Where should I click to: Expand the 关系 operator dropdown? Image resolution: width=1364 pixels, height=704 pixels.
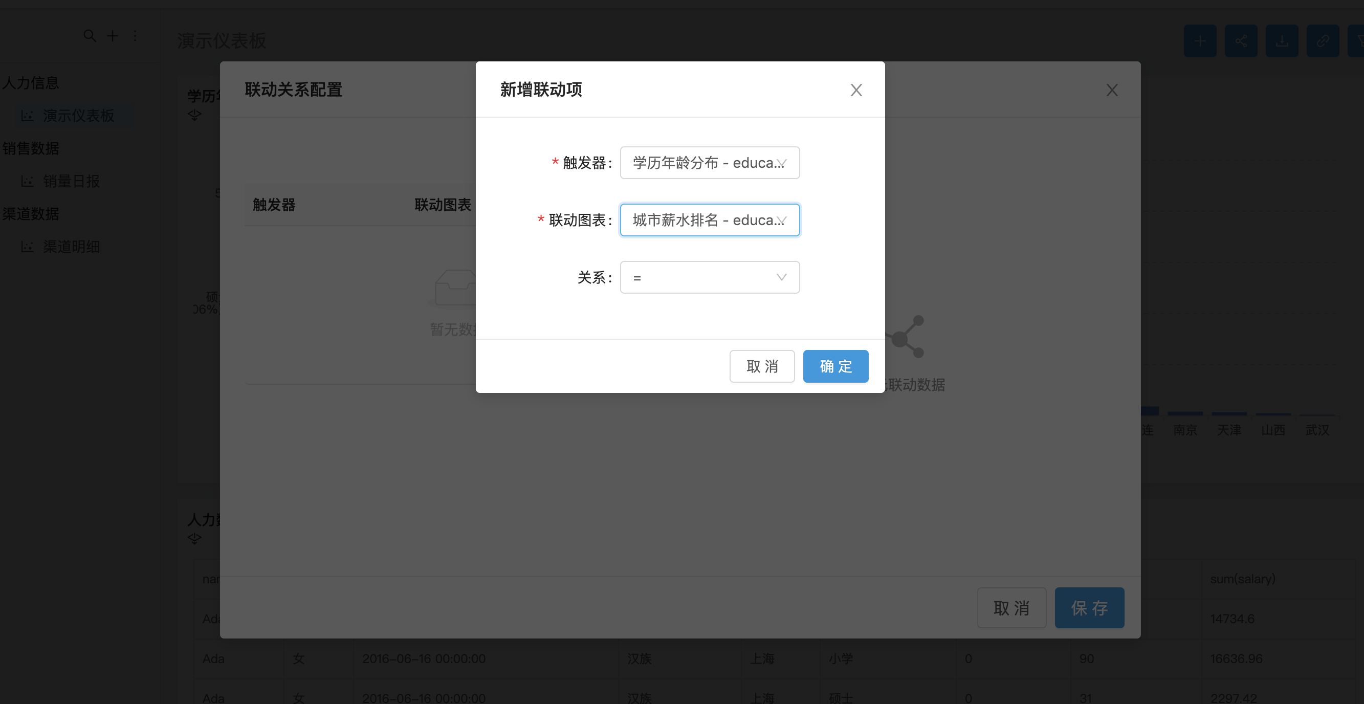point(709,277)
